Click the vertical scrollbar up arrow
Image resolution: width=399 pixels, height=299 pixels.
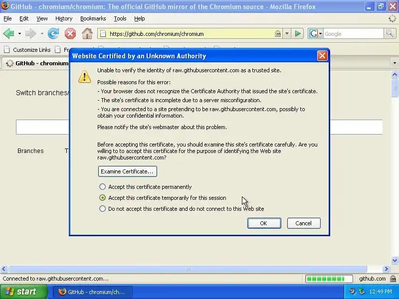point(395,74)
